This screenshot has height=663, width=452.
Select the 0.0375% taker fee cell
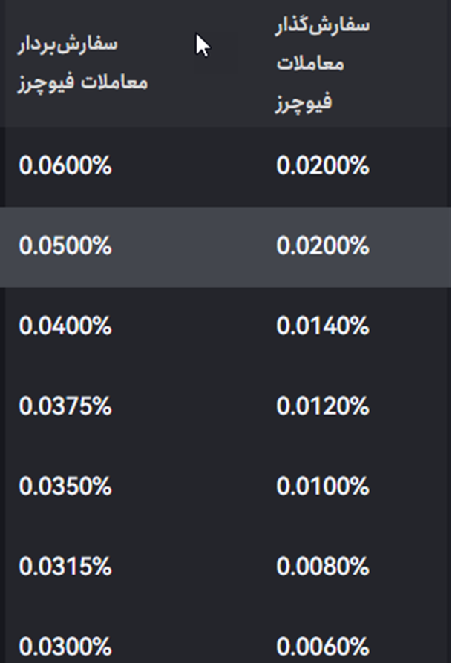65,406
